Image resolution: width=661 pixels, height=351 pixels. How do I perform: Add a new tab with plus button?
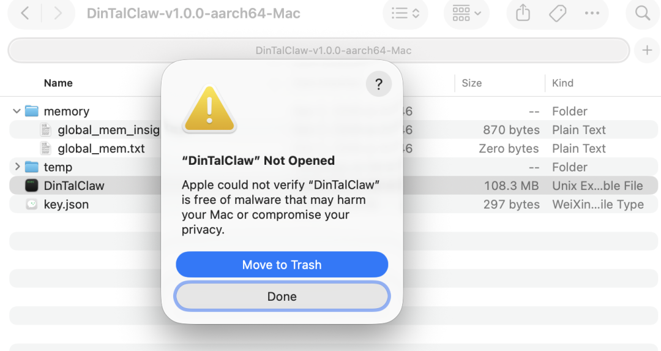(x=647, y=50)
